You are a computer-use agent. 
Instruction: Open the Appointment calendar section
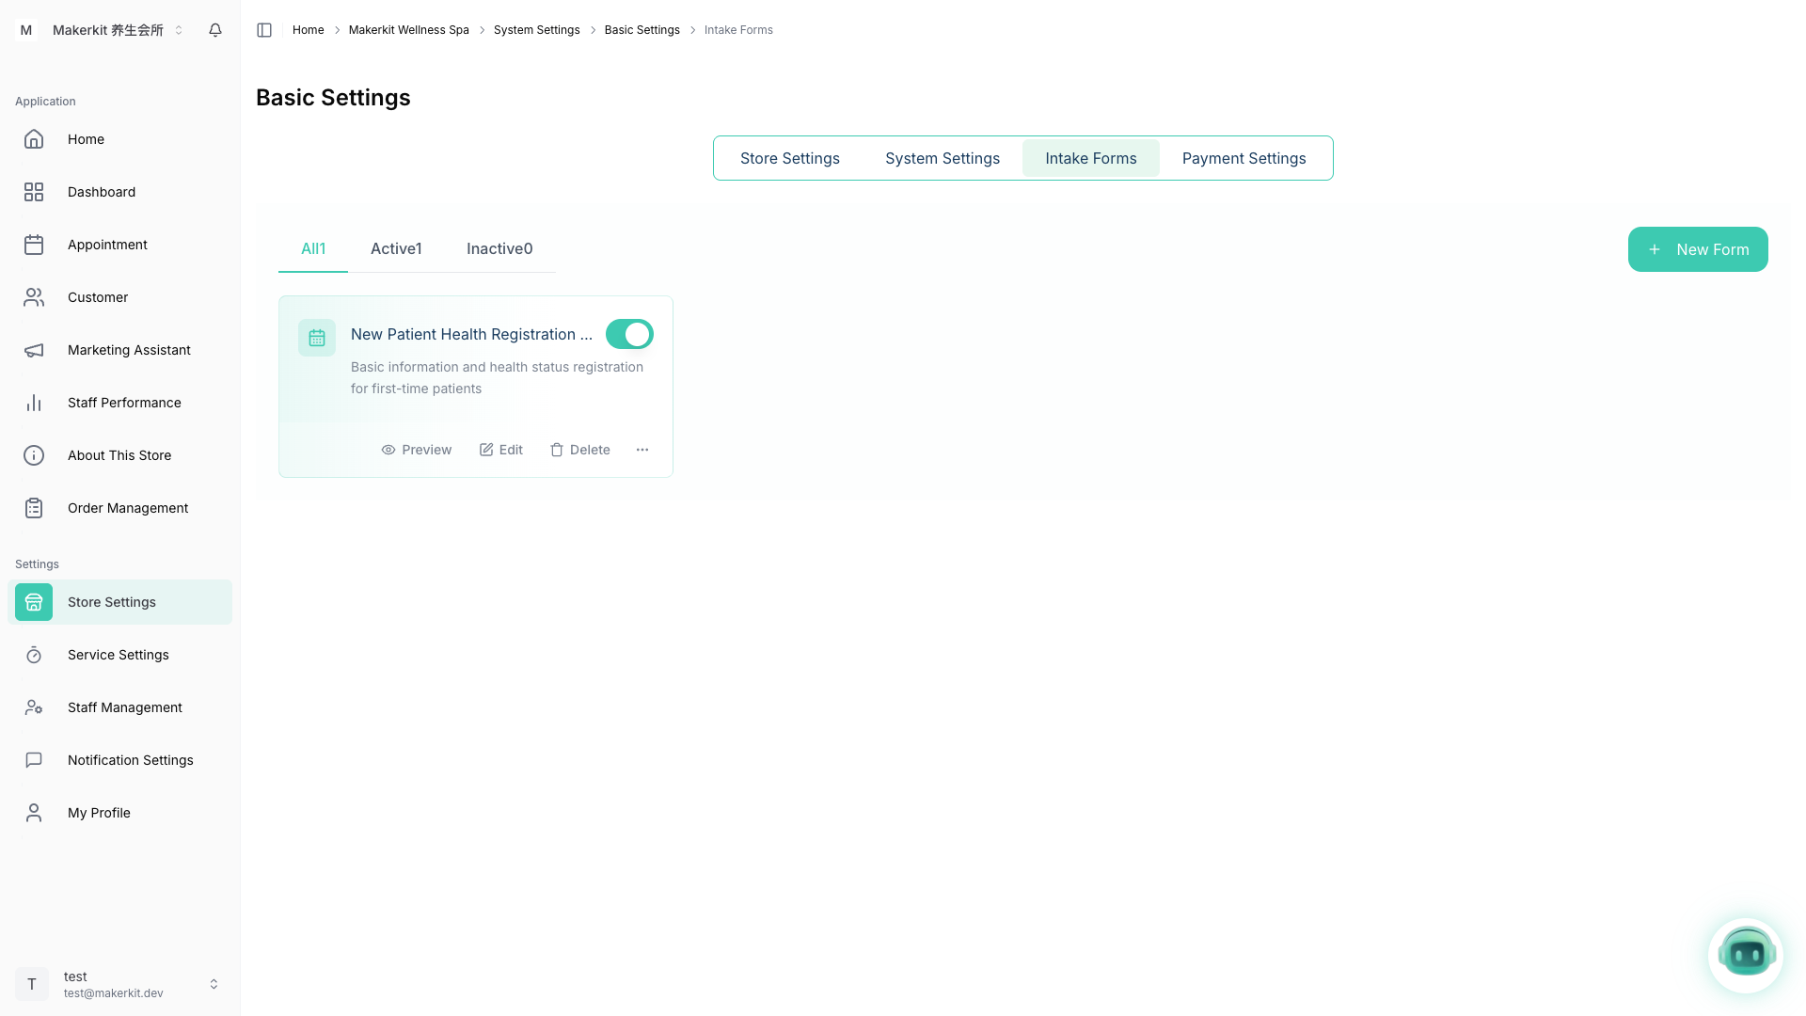coord(107,245)
